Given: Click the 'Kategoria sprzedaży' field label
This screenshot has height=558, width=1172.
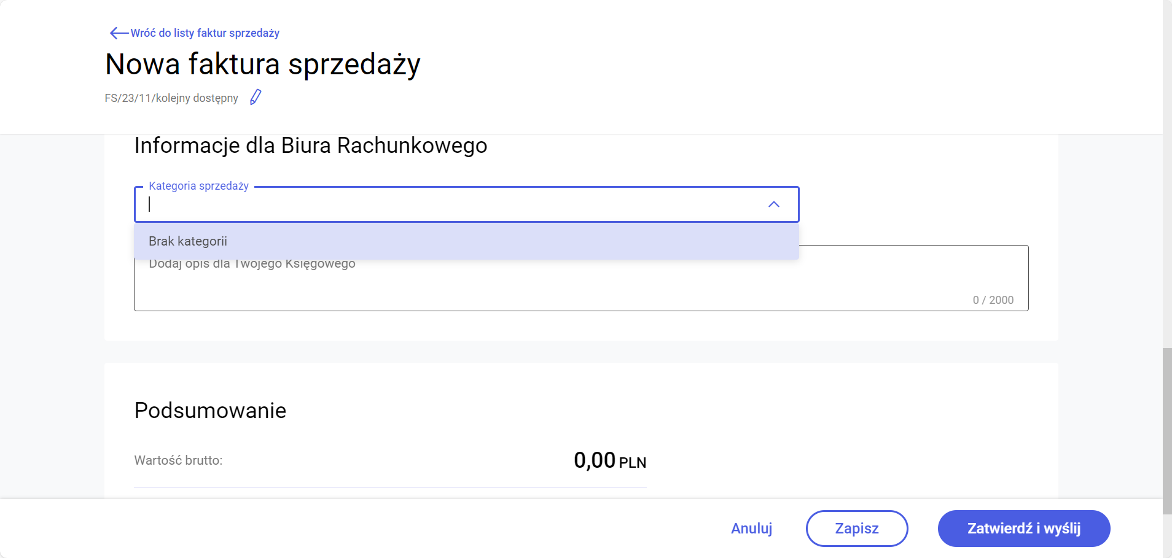Looking at the screenshot, I should pyautogui.click(x=198, y=186).
